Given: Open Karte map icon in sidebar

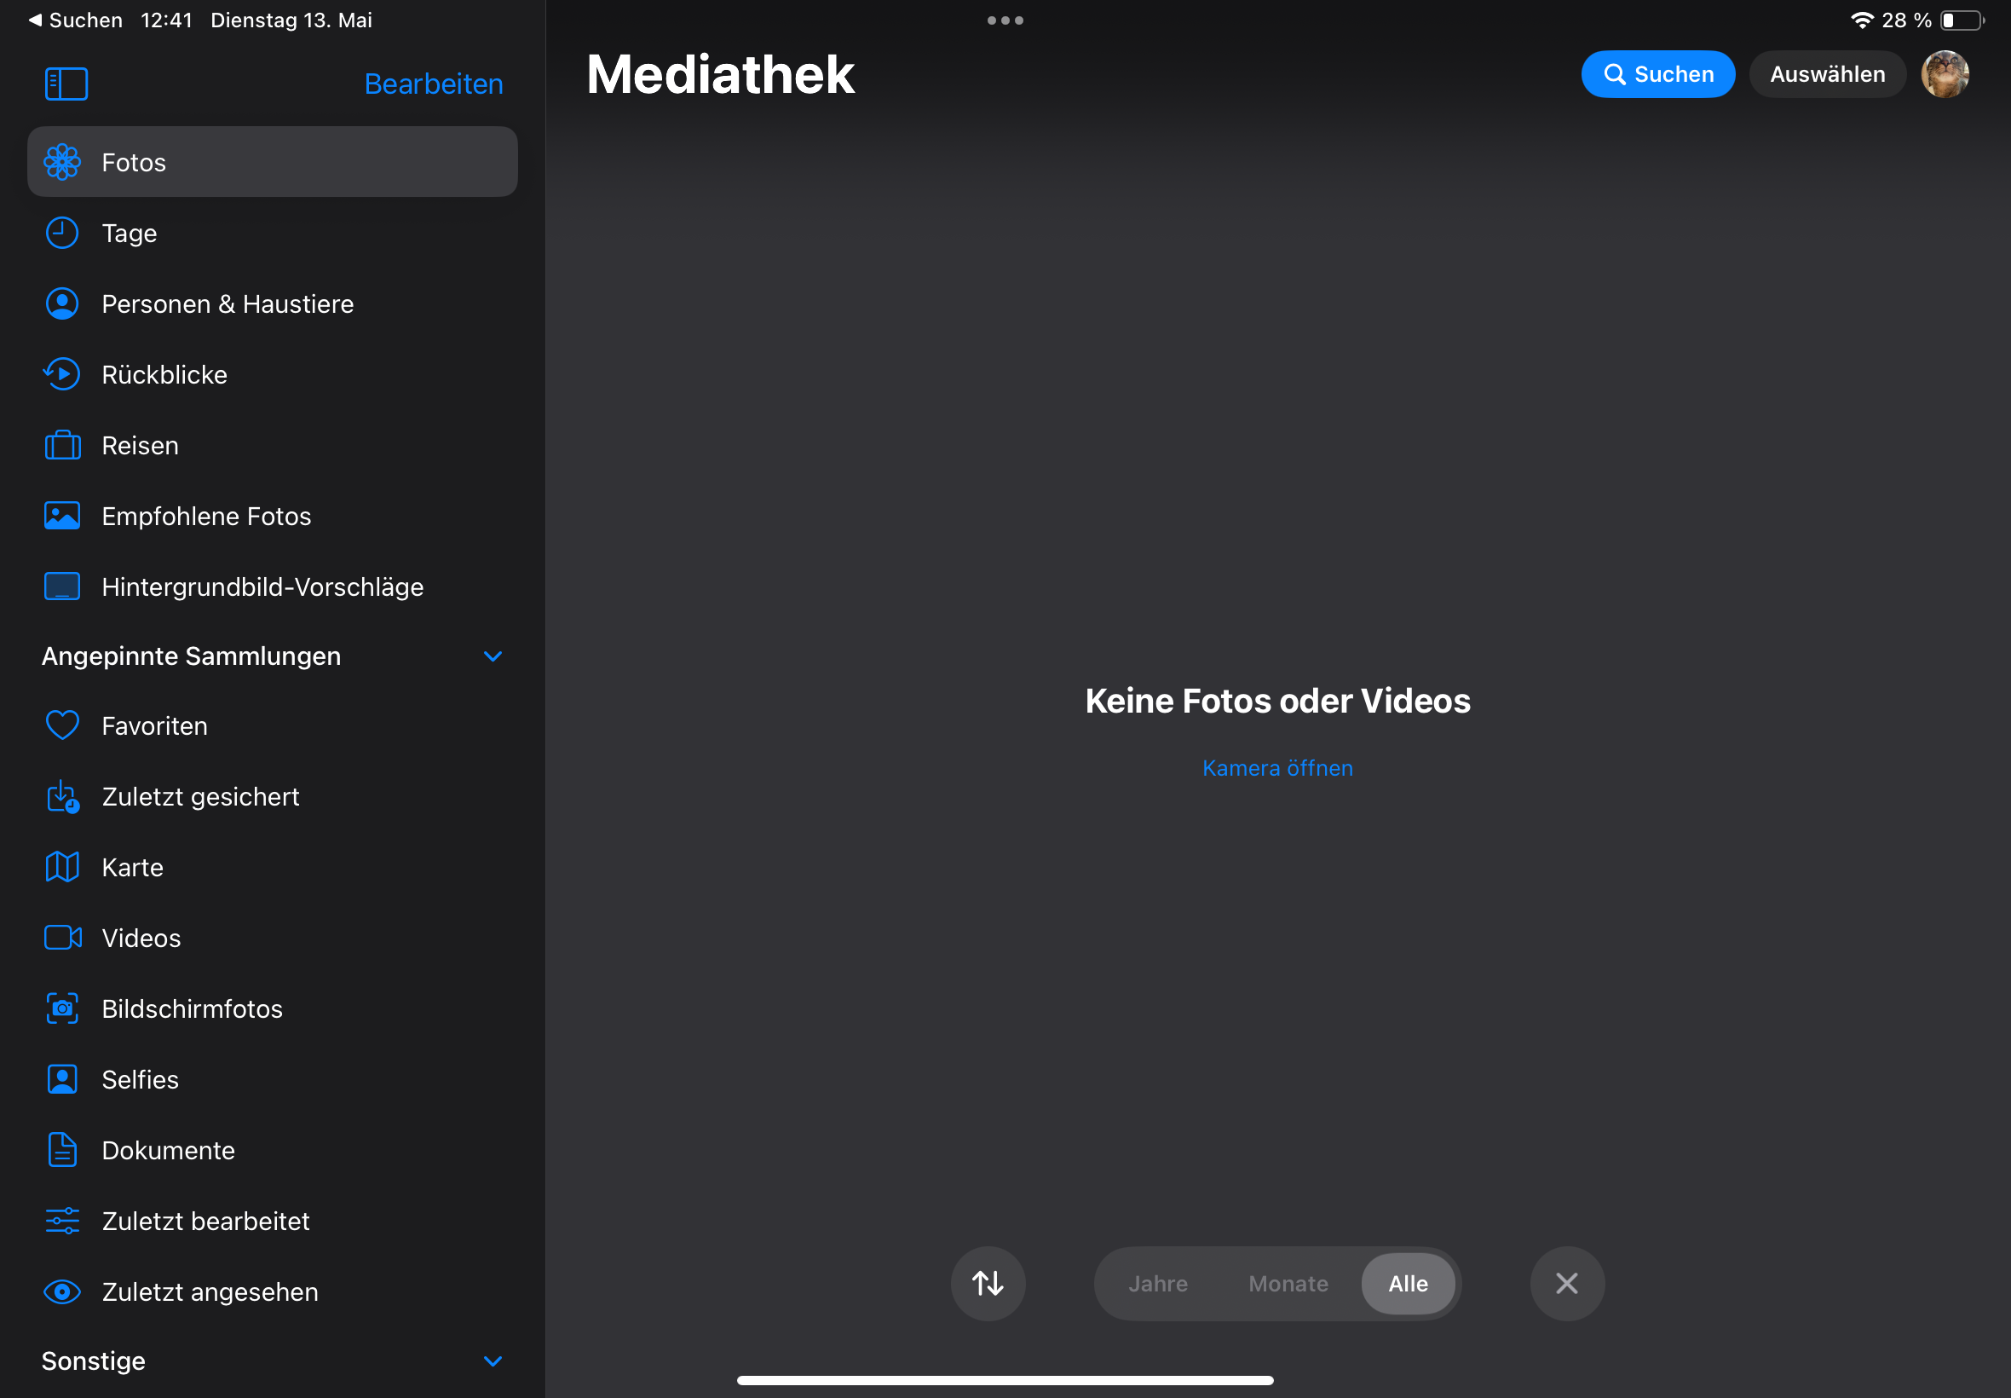Looking at the screenshot, I should [62, 867].
